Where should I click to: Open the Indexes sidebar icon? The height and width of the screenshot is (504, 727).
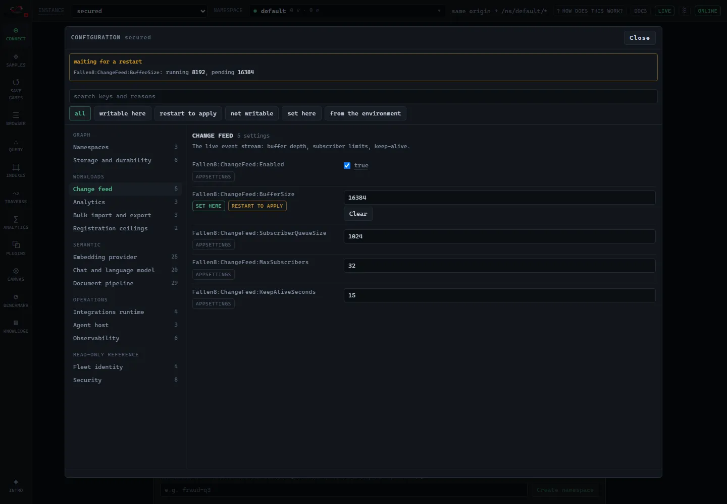tap(16, 171)
